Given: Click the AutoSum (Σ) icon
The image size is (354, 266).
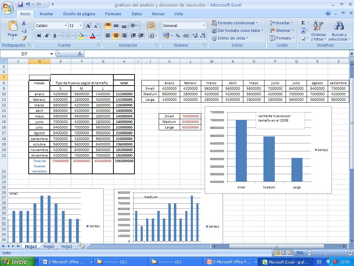Looking at the screenshot, I should point(302,23).
